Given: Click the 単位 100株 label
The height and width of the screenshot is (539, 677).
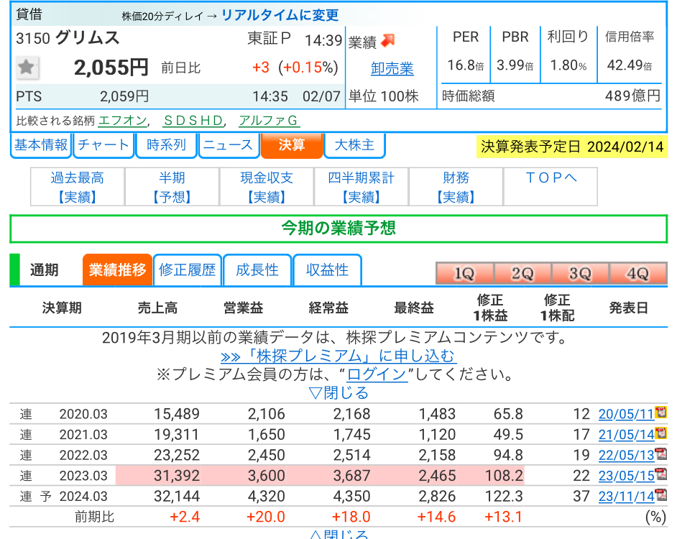Looking at the screenshot, I should pos(383,96).
